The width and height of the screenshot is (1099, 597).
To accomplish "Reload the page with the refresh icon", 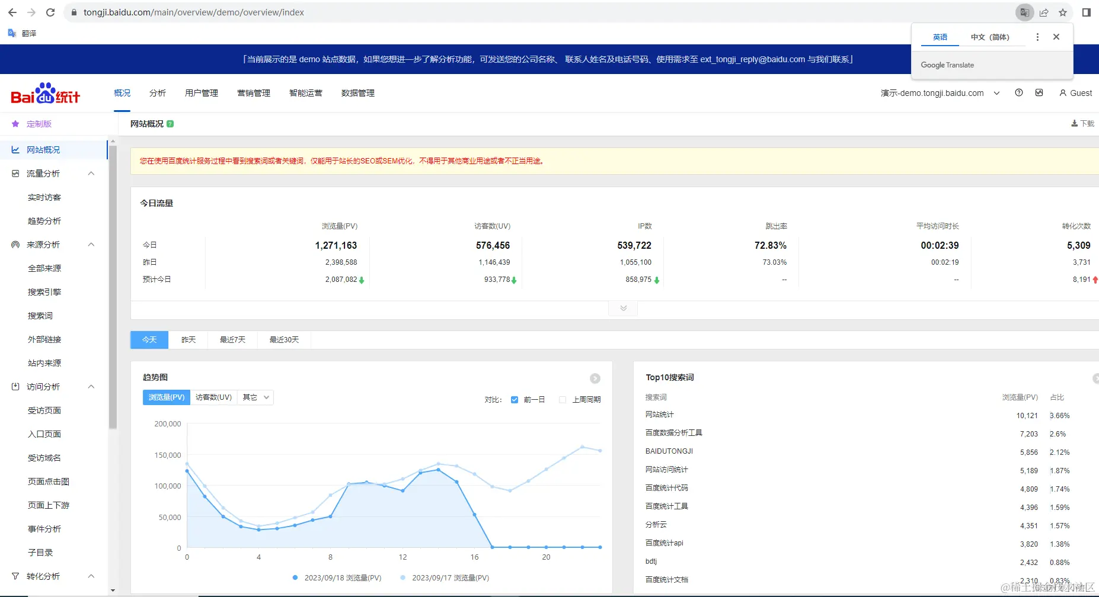I will (x=50, y=12).
